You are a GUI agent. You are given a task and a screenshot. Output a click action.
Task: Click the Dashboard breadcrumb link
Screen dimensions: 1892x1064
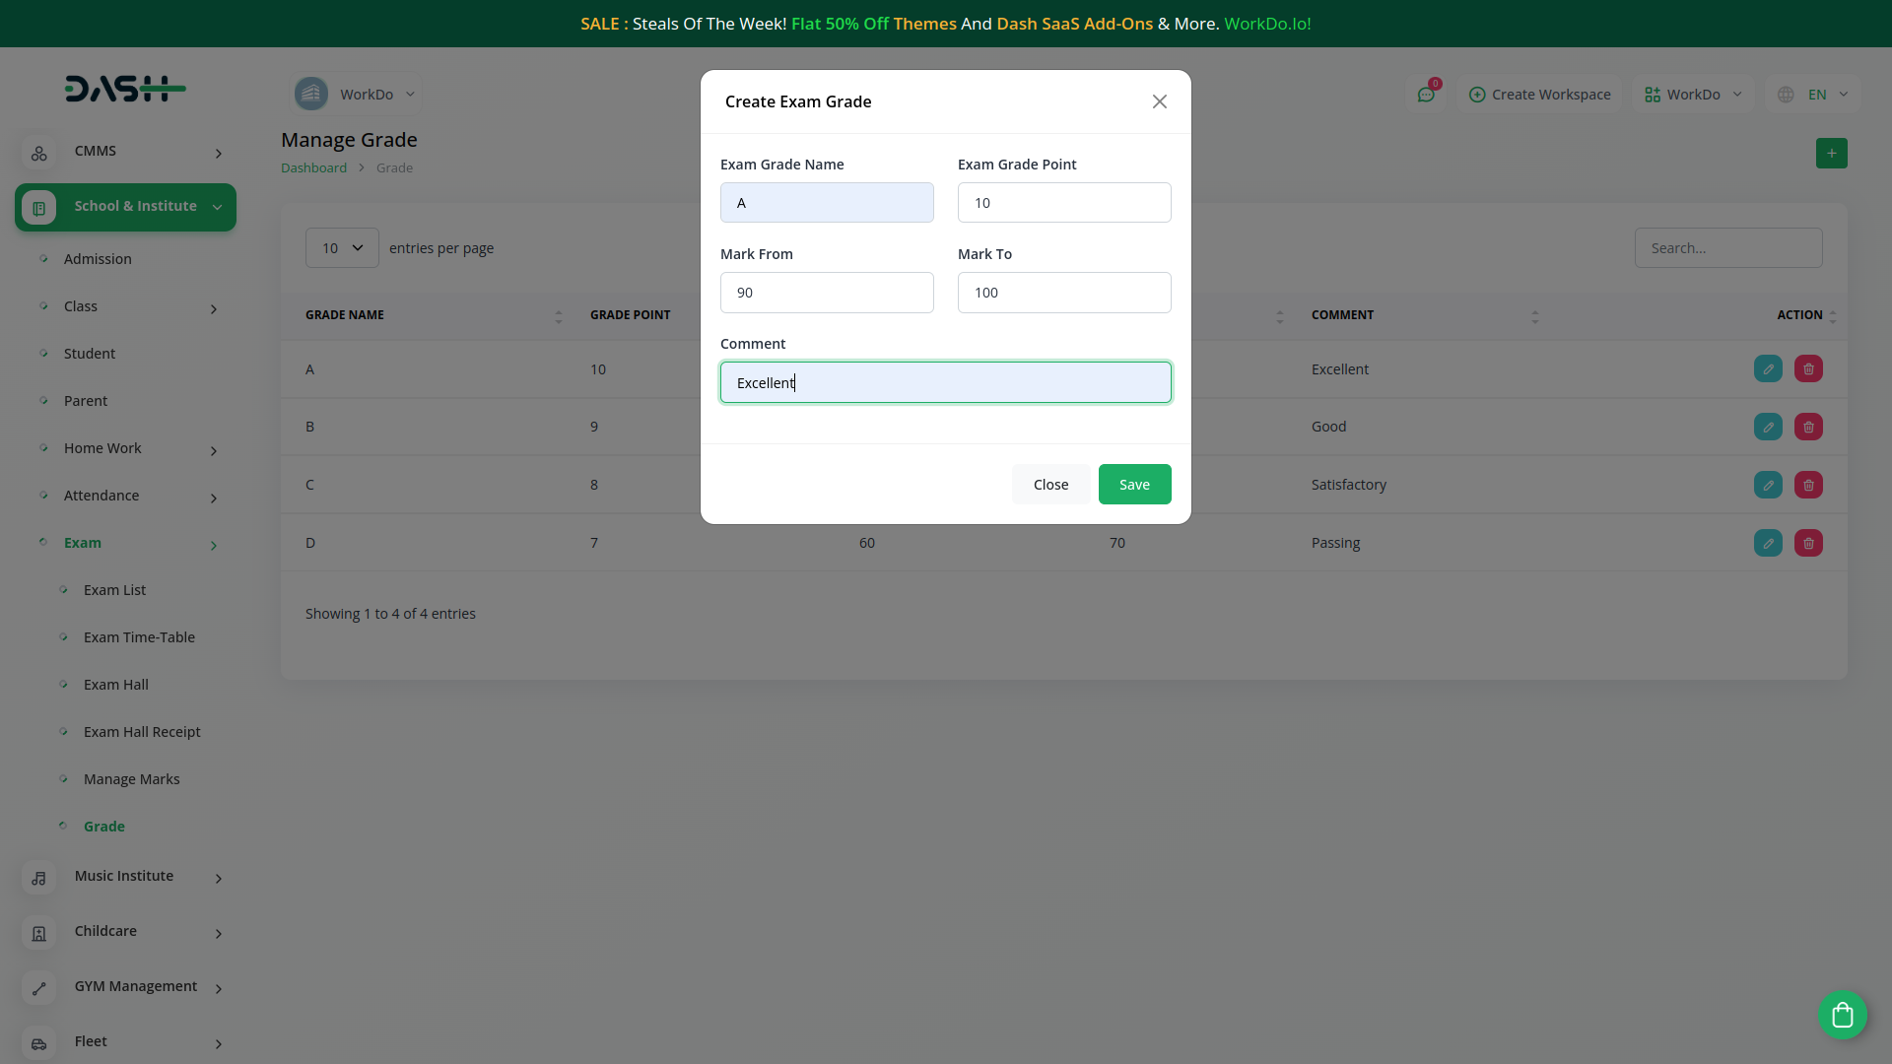313,167
